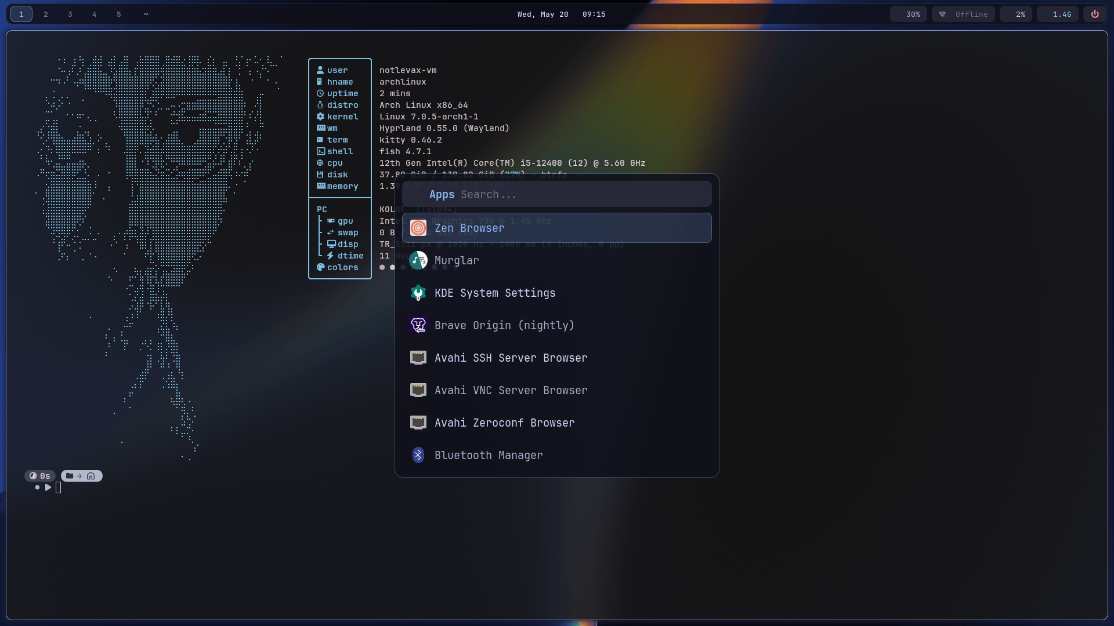Click 'fish 4.7.1' shell text
This screenshot has width=1114, height=626.
click(x=406, y=151)
